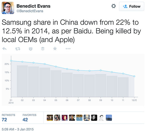Open the @BenedictEvans handle link

point(30,11)
